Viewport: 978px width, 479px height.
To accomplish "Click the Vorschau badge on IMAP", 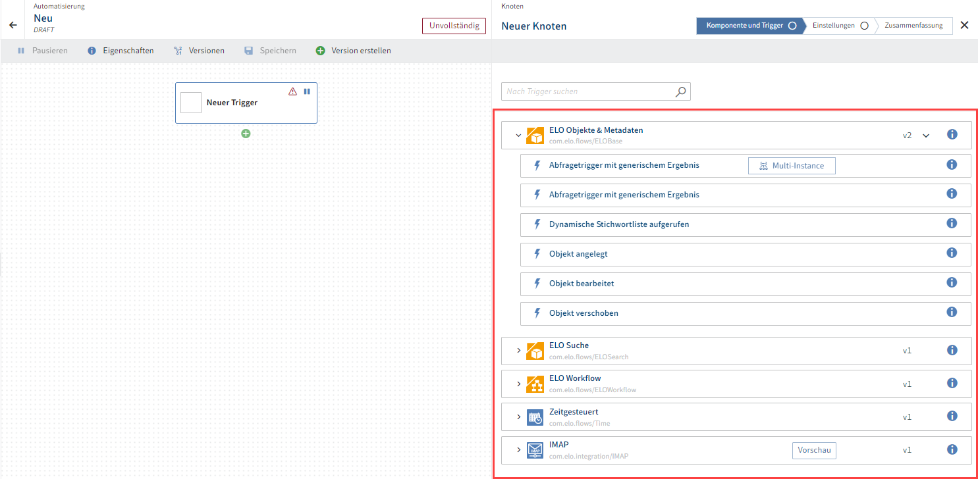I will 814,451.
